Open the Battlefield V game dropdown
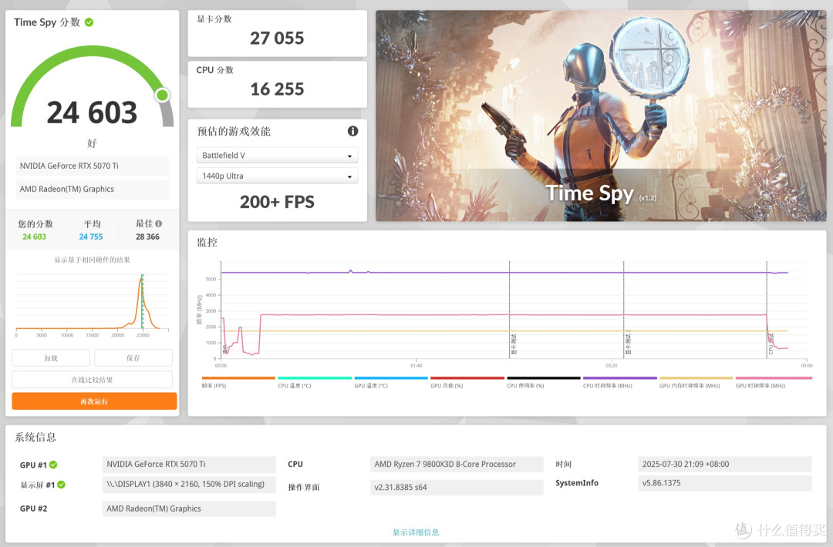This screenshot has height=547, width=833. pyautogui.click(x=278, y=156)
